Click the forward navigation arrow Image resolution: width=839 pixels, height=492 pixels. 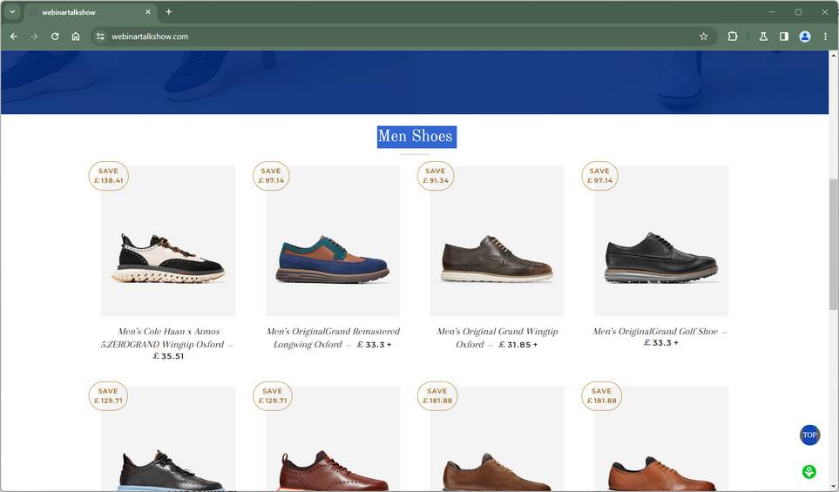(x=34, y=37)
